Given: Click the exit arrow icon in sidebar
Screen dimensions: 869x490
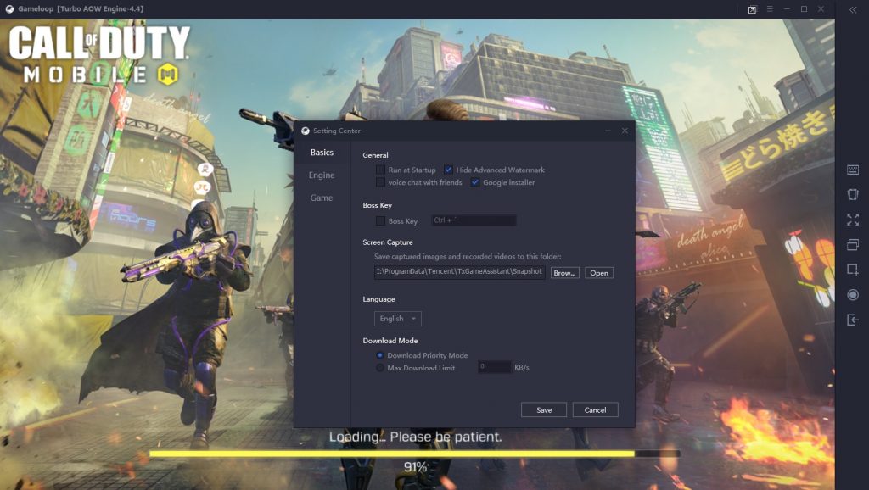Looking at the screenshot, I should 853,320.
